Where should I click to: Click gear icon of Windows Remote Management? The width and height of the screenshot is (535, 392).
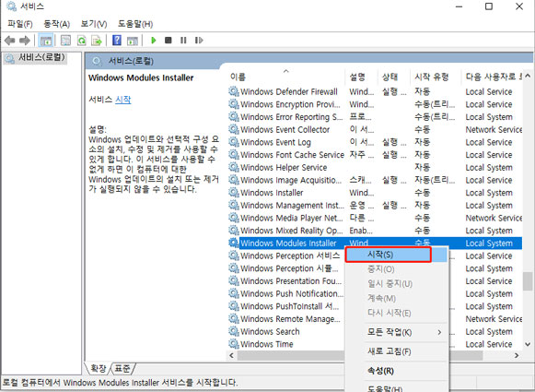(234, 318)
